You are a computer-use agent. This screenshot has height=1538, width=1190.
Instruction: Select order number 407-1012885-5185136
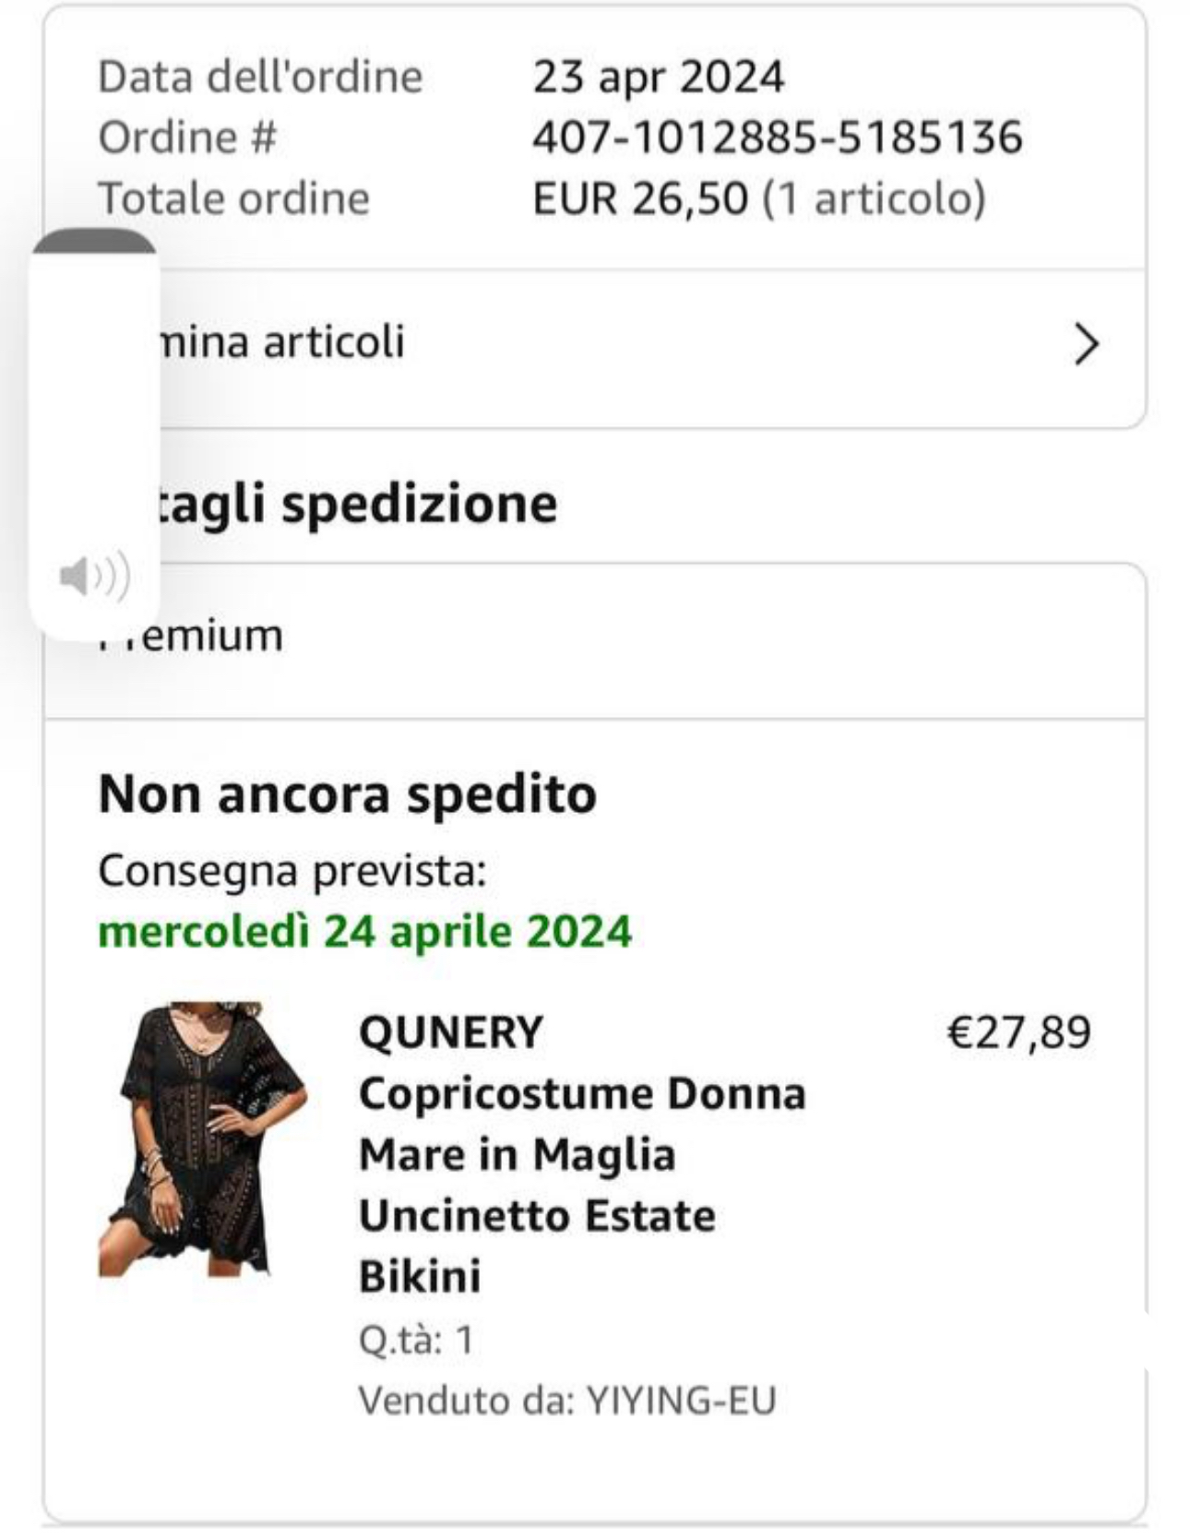click(x=777, y=137)
